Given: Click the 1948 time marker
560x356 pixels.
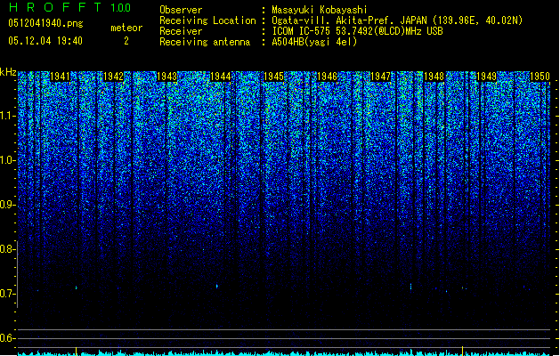Looking at the screenshot, I should coord(434,77).
